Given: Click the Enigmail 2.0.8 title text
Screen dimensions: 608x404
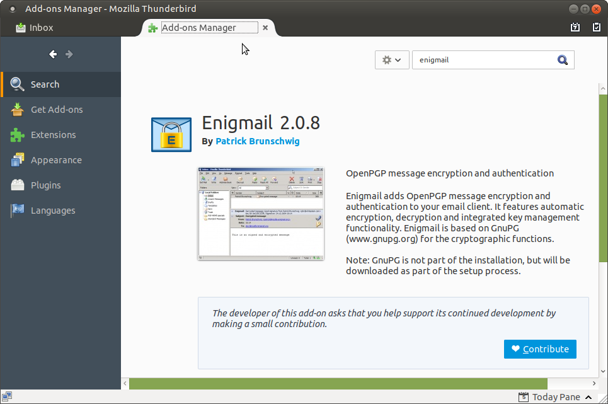Looking at the screenshot, I should tap(261, 123).
